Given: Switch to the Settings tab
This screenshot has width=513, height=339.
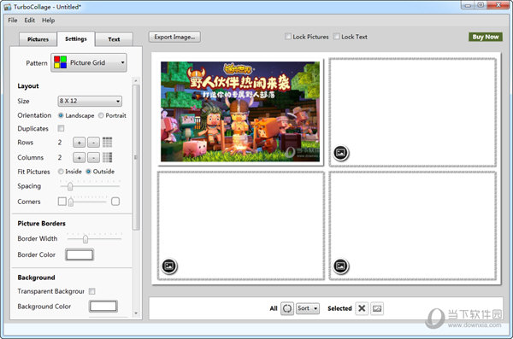Looking at the screenshot, I should (x=76, y=39).
